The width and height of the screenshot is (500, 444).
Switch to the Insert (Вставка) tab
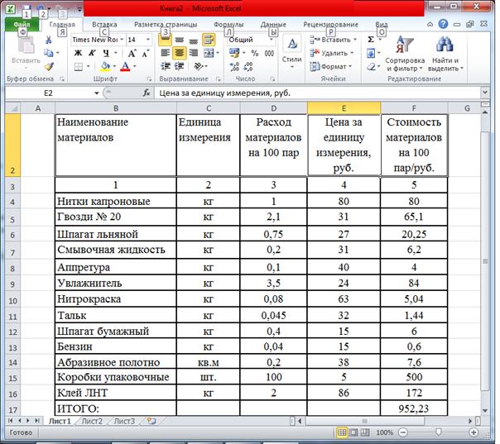pos(104,25)
